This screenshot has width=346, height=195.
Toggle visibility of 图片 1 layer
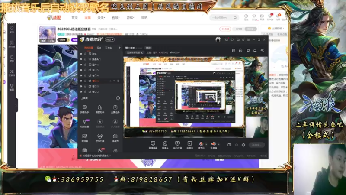pos(81,65)
